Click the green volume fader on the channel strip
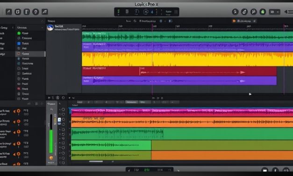 [x=51, y=141]
